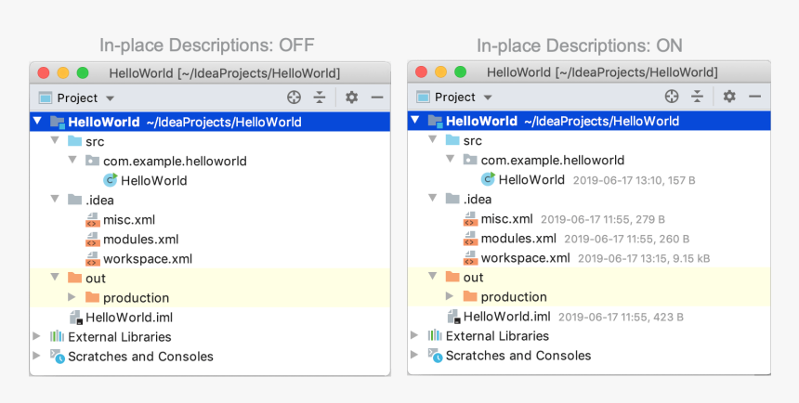Click modules.xml file icon in left window
The width and height of the screenshot is (799, 403).
tap(92, 239)
